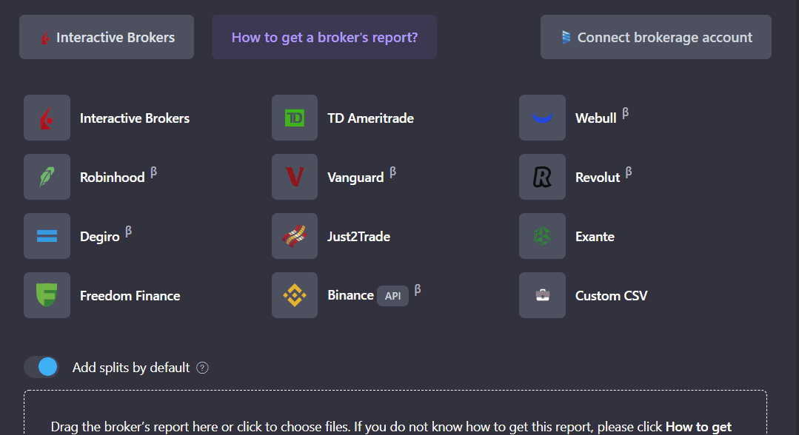The height and width of the screenshot is (435, 799).
Task: Pick the Webull broker icon
Action: (542, 118)
